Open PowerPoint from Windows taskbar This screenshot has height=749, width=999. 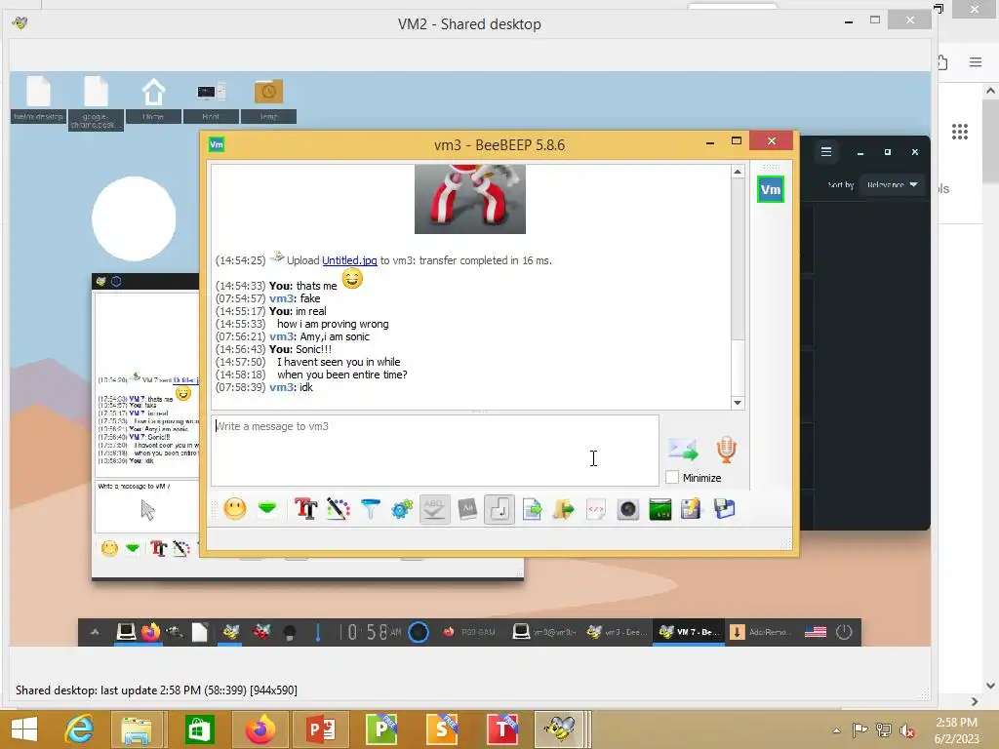click(x=321, y=729)
